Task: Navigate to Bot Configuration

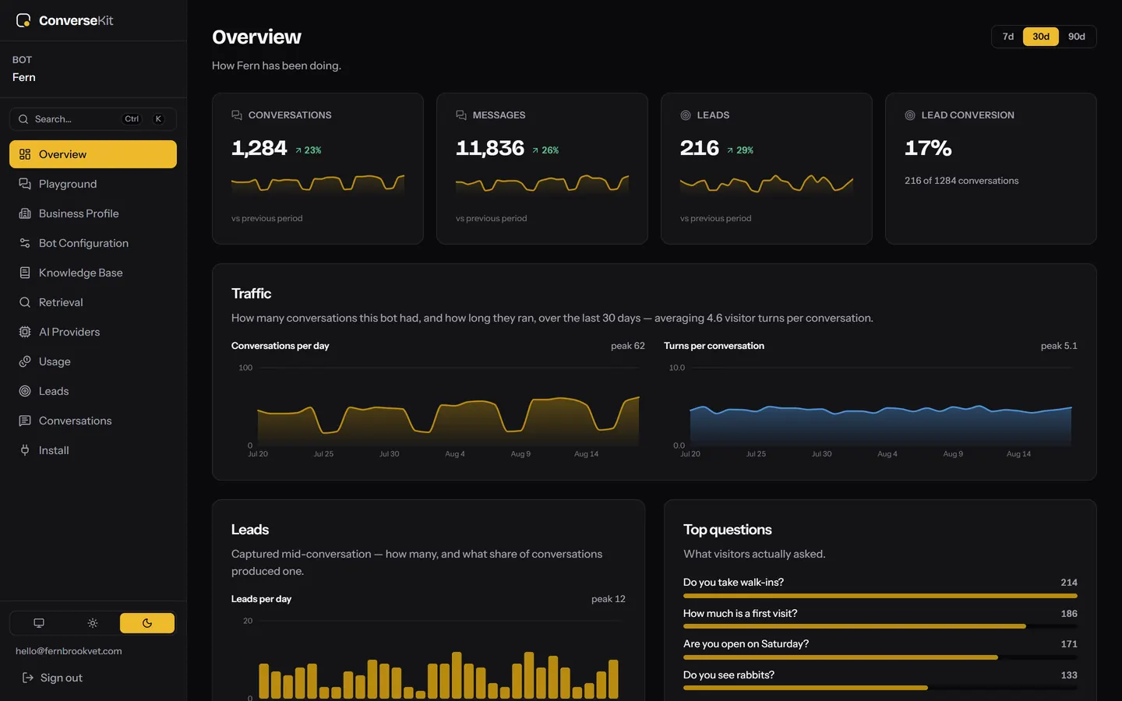Action: (93, 243)
